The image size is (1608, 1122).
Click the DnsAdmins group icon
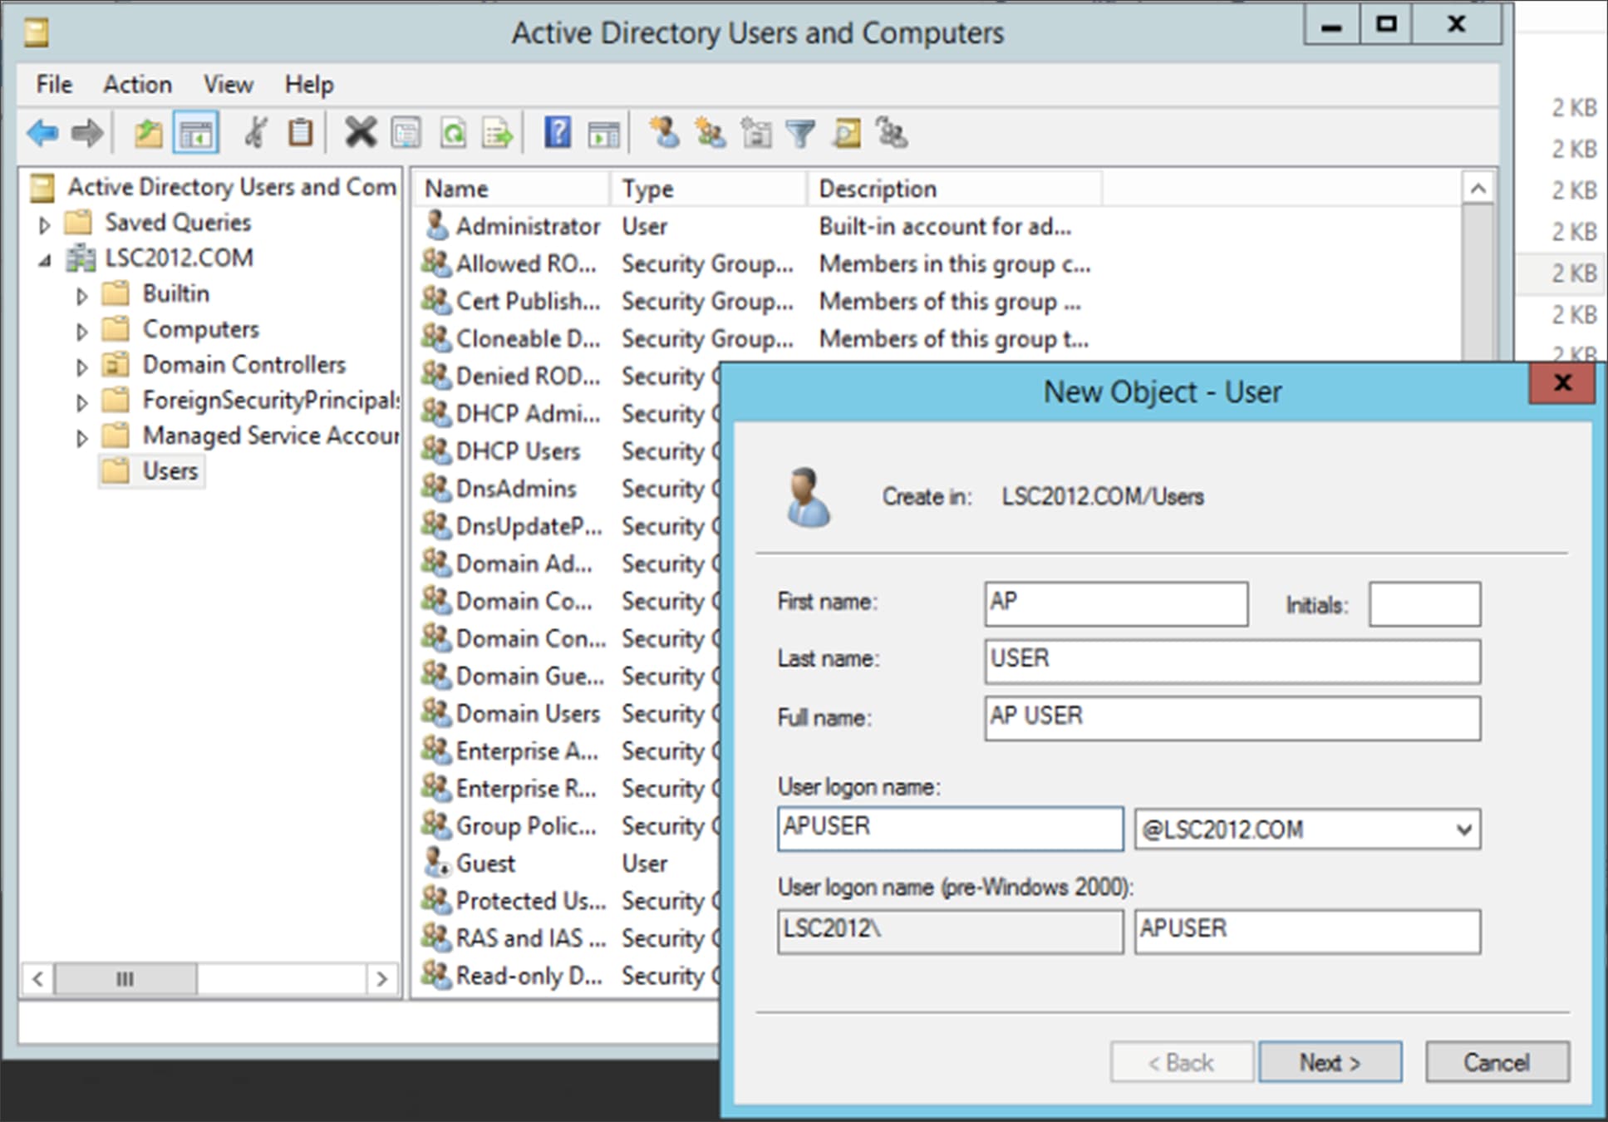tap(436, 488)
